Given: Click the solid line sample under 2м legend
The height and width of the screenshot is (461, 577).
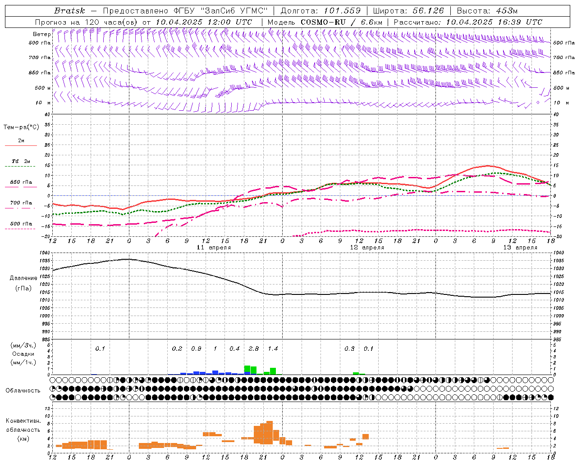Looking at the screenshot, I should click(x=21, y=146).
